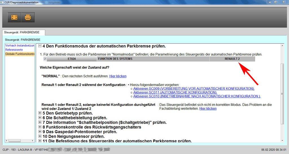Toggle the ET024 row checkbox
This screenshot has width=289, height=154.
pos(45,59)
